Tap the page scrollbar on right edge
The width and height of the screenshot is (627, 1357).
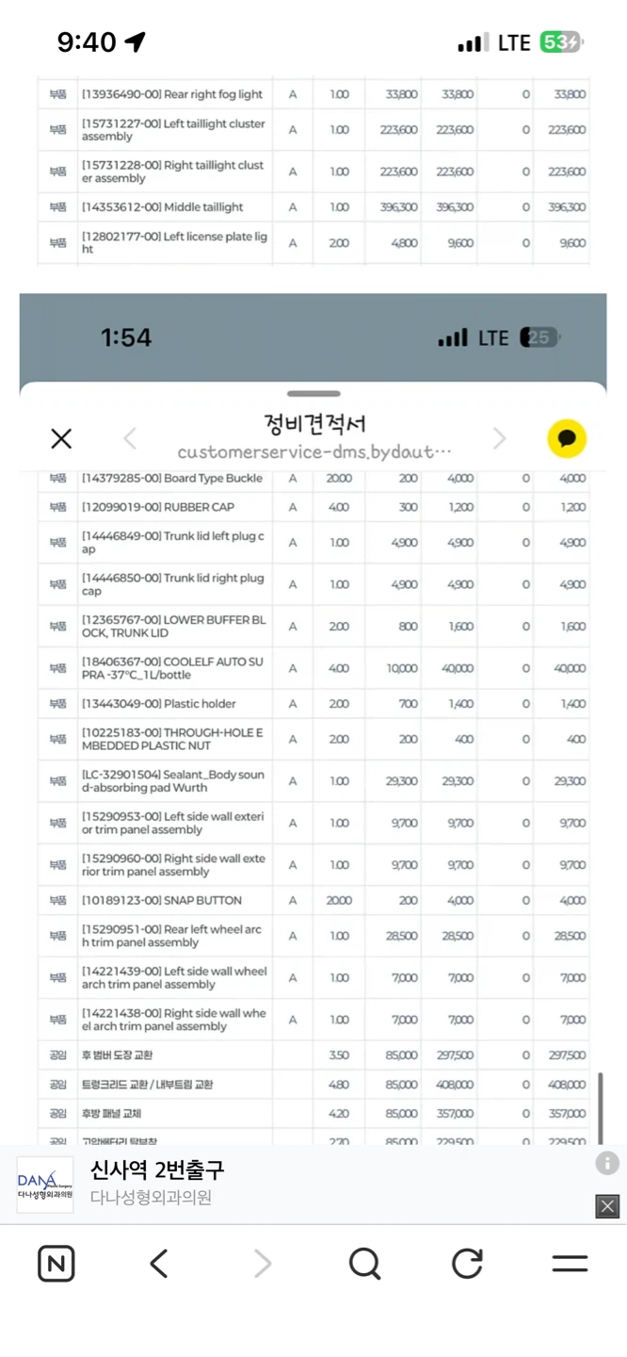601,1108
